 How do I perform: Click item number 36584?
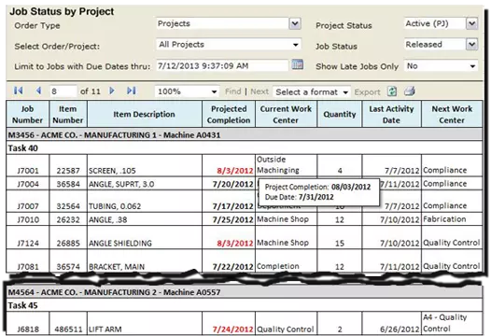point(68,184)
